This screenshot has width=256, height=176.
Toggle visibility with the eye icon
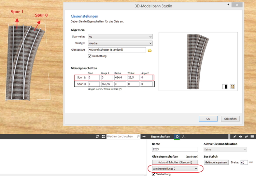click(241, 137)
